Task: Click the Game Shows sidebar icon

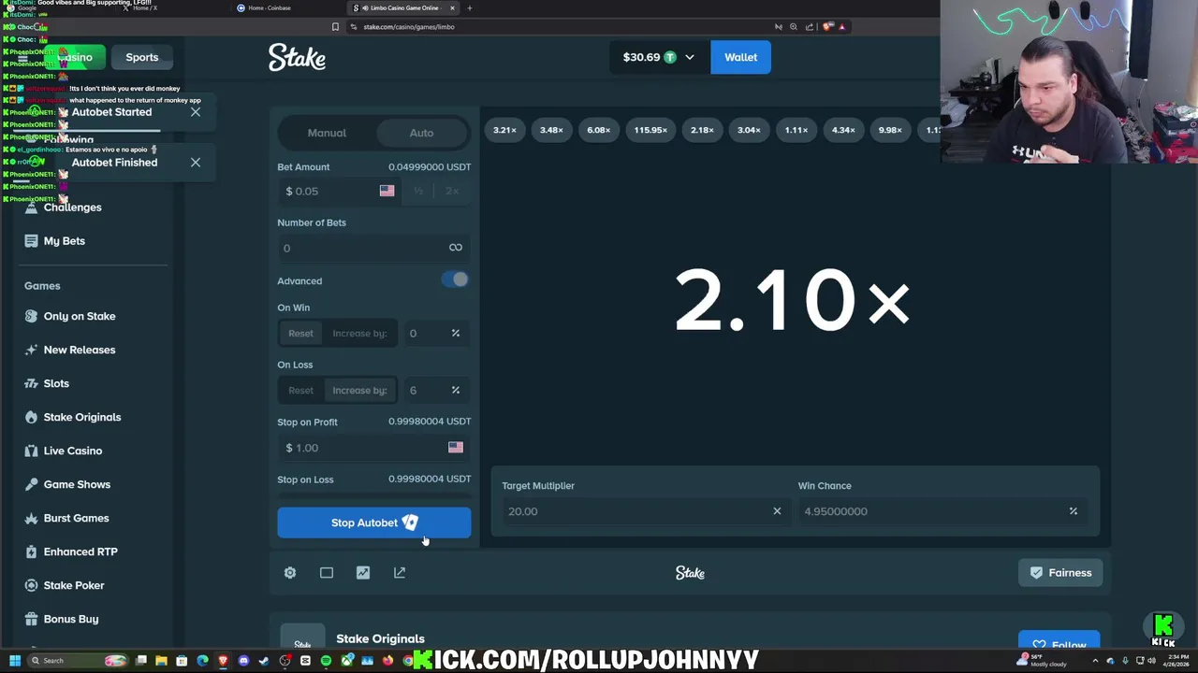Action: (x=32, y=484)
